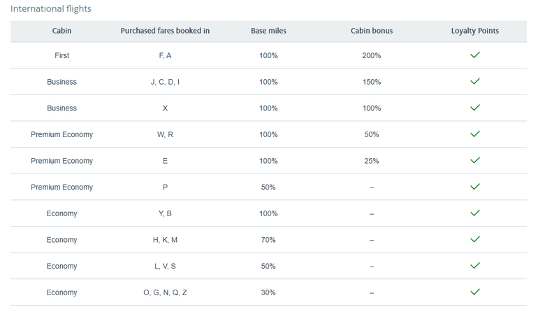Click the checkmark in the Economy L, V, S row

[x=475, y=266]
